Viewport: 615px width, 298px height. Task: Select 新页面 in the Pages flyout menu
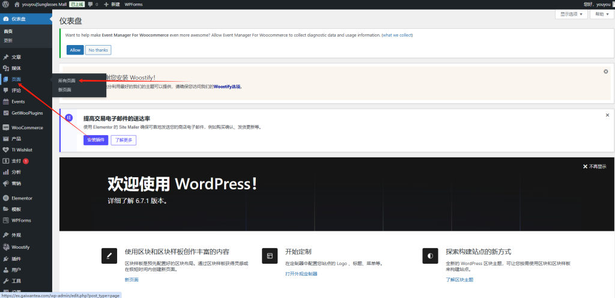(65, 90)
